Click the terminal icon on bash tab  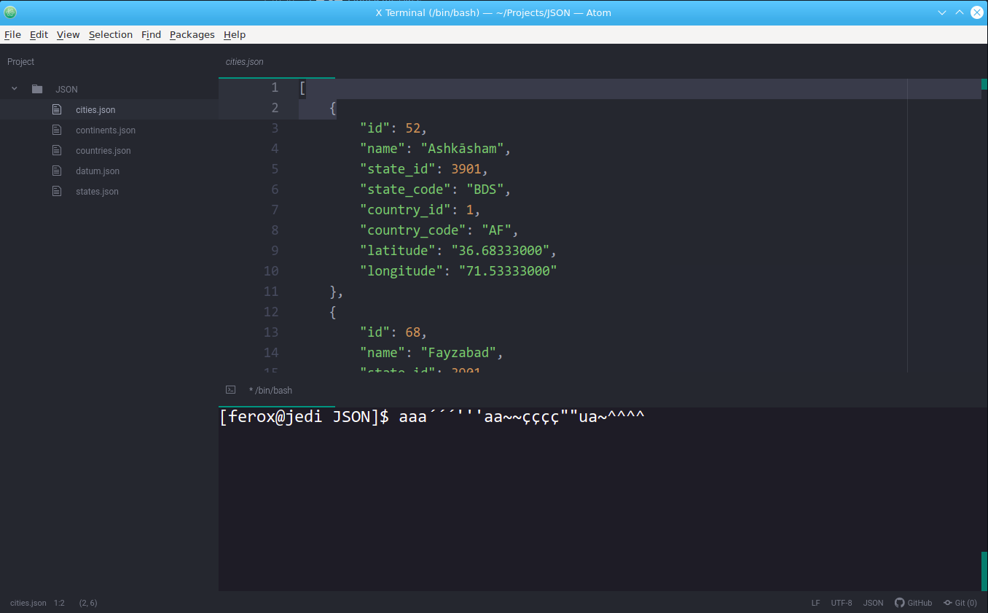(x=231, y=390)
